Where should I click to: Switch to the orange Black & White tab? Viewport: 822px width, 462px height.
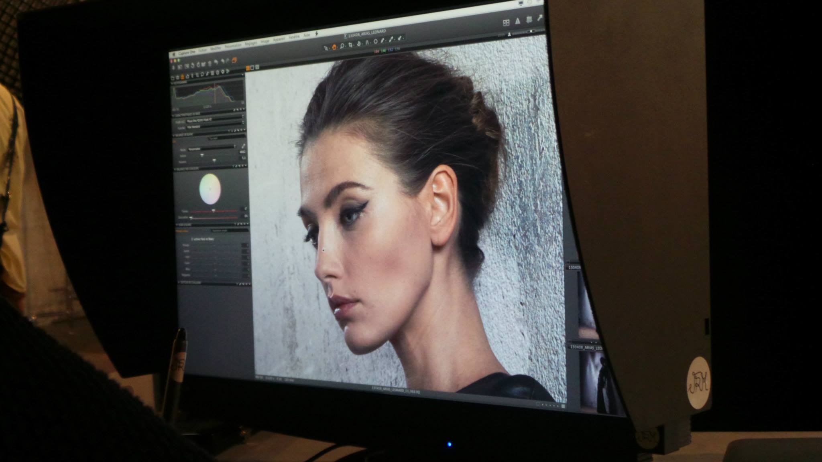[181, 231]
